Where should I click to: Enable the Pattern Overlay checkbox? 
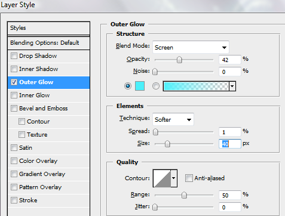point(14,187)
